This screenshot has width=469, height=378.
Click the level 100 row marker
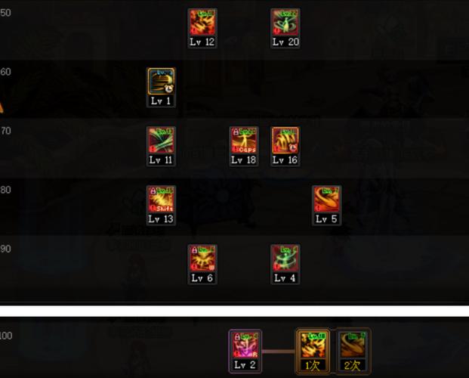click(x=6, y=336)
